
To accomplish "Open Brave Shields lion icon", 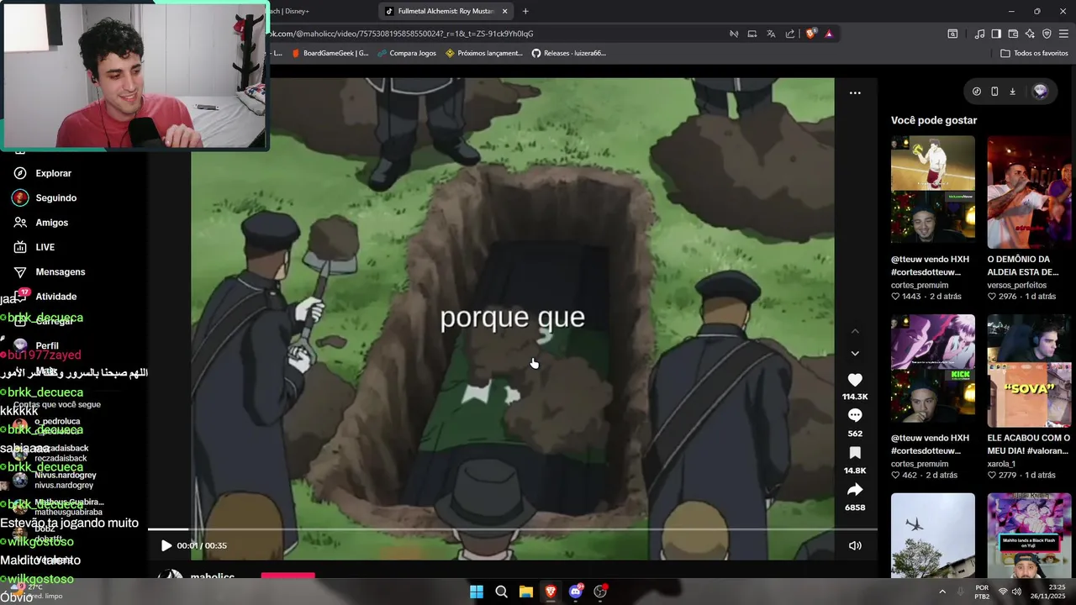I will click(810, 34).
